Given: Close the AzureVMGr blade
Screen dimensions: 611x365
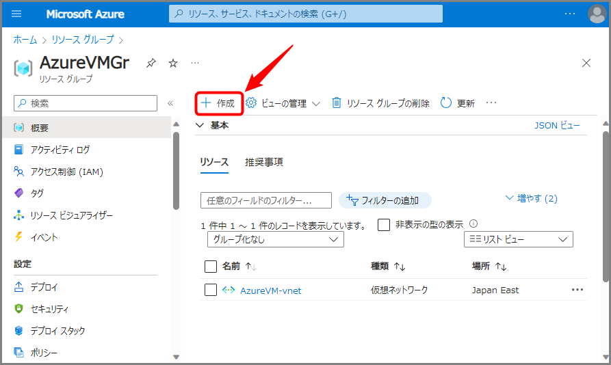Looking at the screenshot, I should tap(586, 63).
